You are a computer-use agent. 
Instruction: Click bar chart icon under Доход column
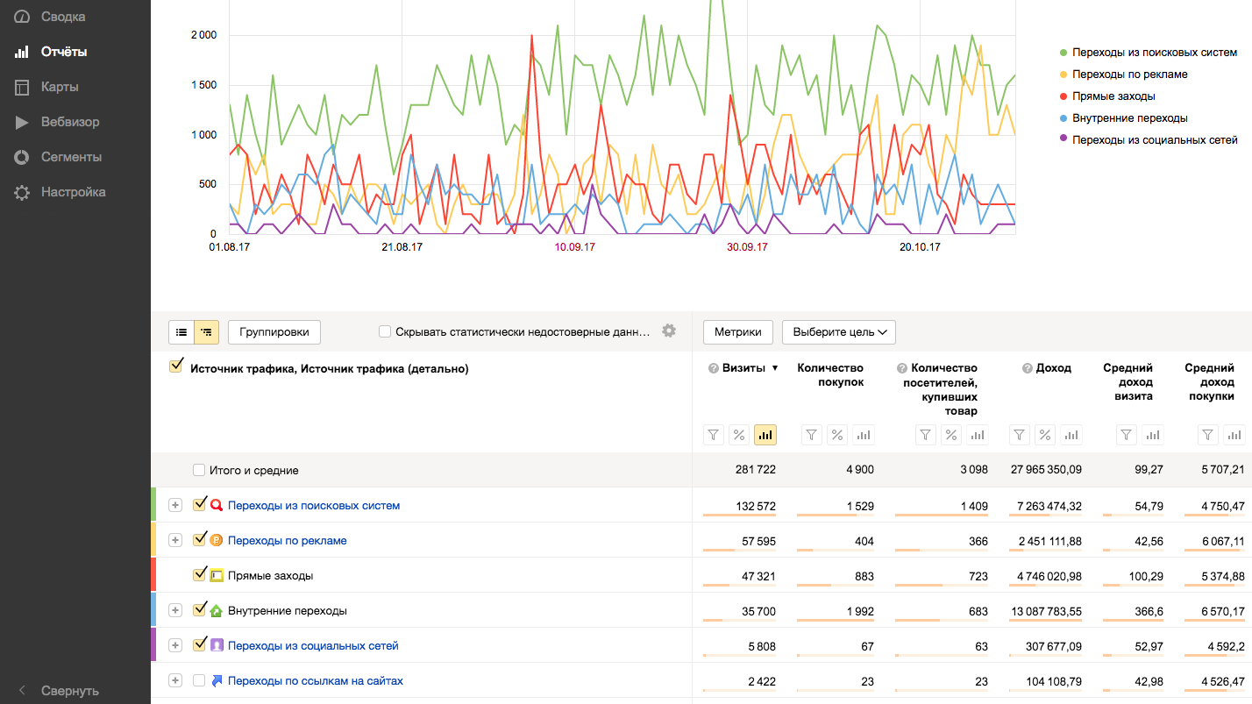point(1071,435)
